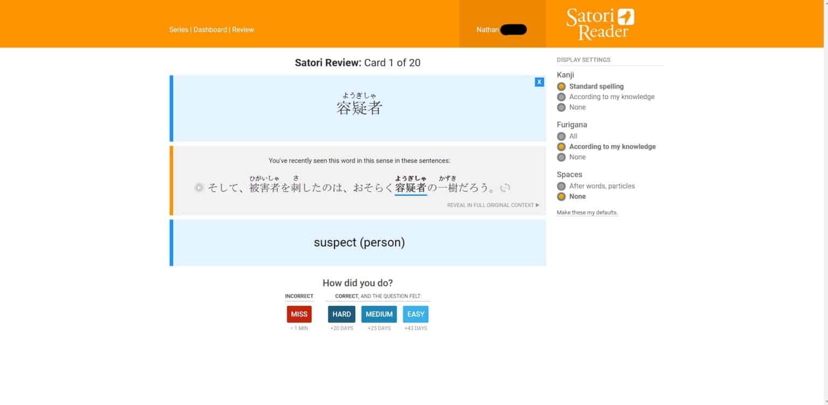Click Make these my defaults link
This screenshot has height=405, width=828.
[587, 212]
